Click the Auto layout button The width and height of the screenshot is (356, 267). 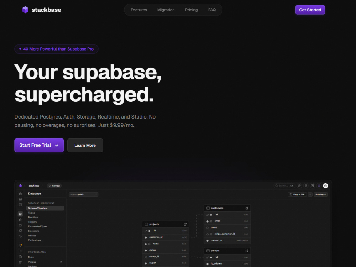click(x=321, y=194)
